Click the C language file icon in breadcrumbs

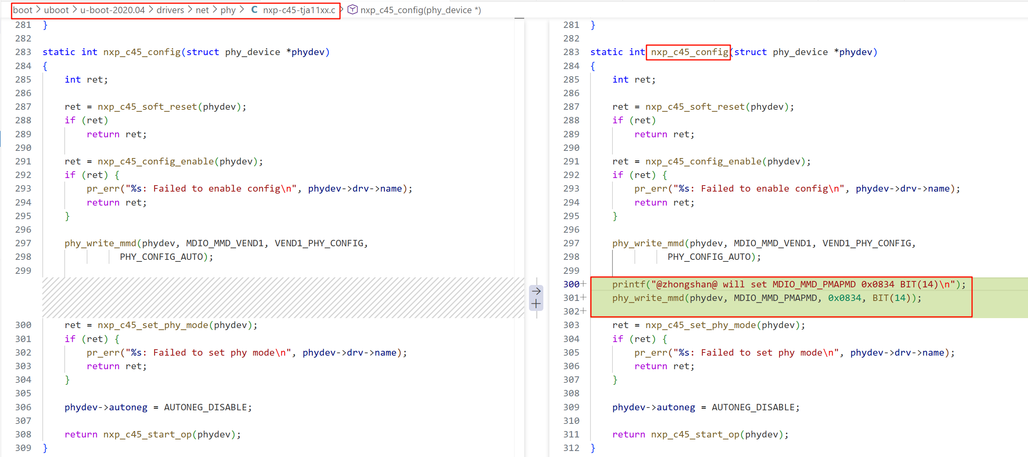click(x=254, y=10)
